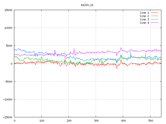This screenshot has width=166, height=124.
Task: Click the y-axis label -10000
Action: (x=8, y=99)
